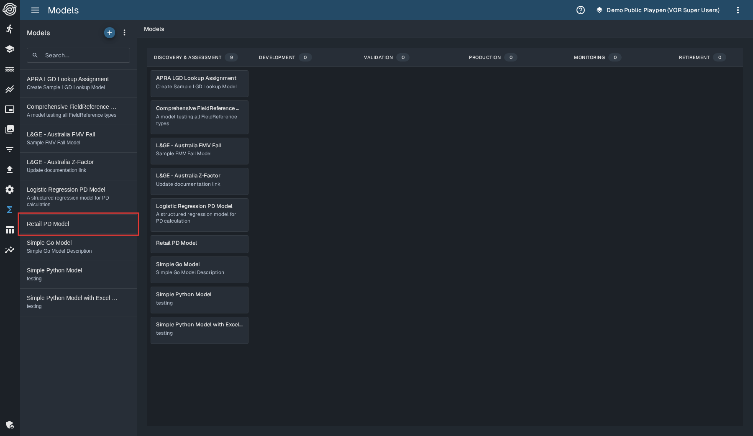The image size is (753, 436).
Task: Open the graduation cap sidebar icon
Action: (10, 49)
